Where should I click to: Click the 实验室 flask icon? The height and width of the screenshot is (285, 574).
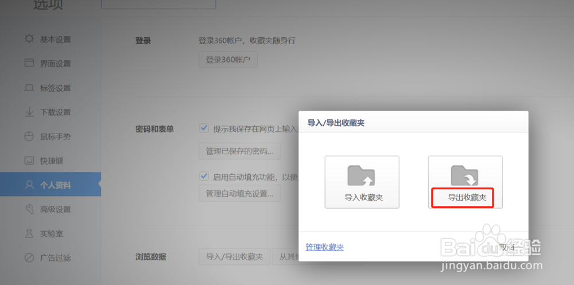(29, 233)
